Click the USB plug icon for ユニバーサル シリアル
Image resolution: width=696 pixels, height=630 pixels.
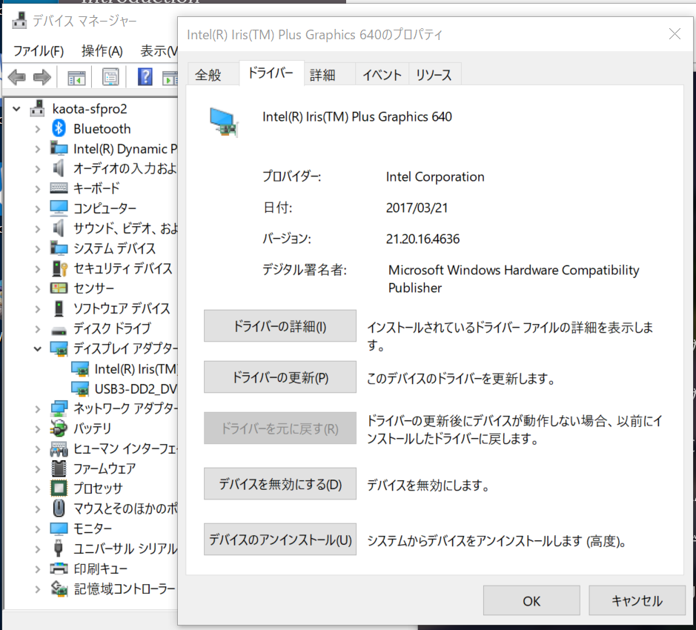tap(58, 548)
